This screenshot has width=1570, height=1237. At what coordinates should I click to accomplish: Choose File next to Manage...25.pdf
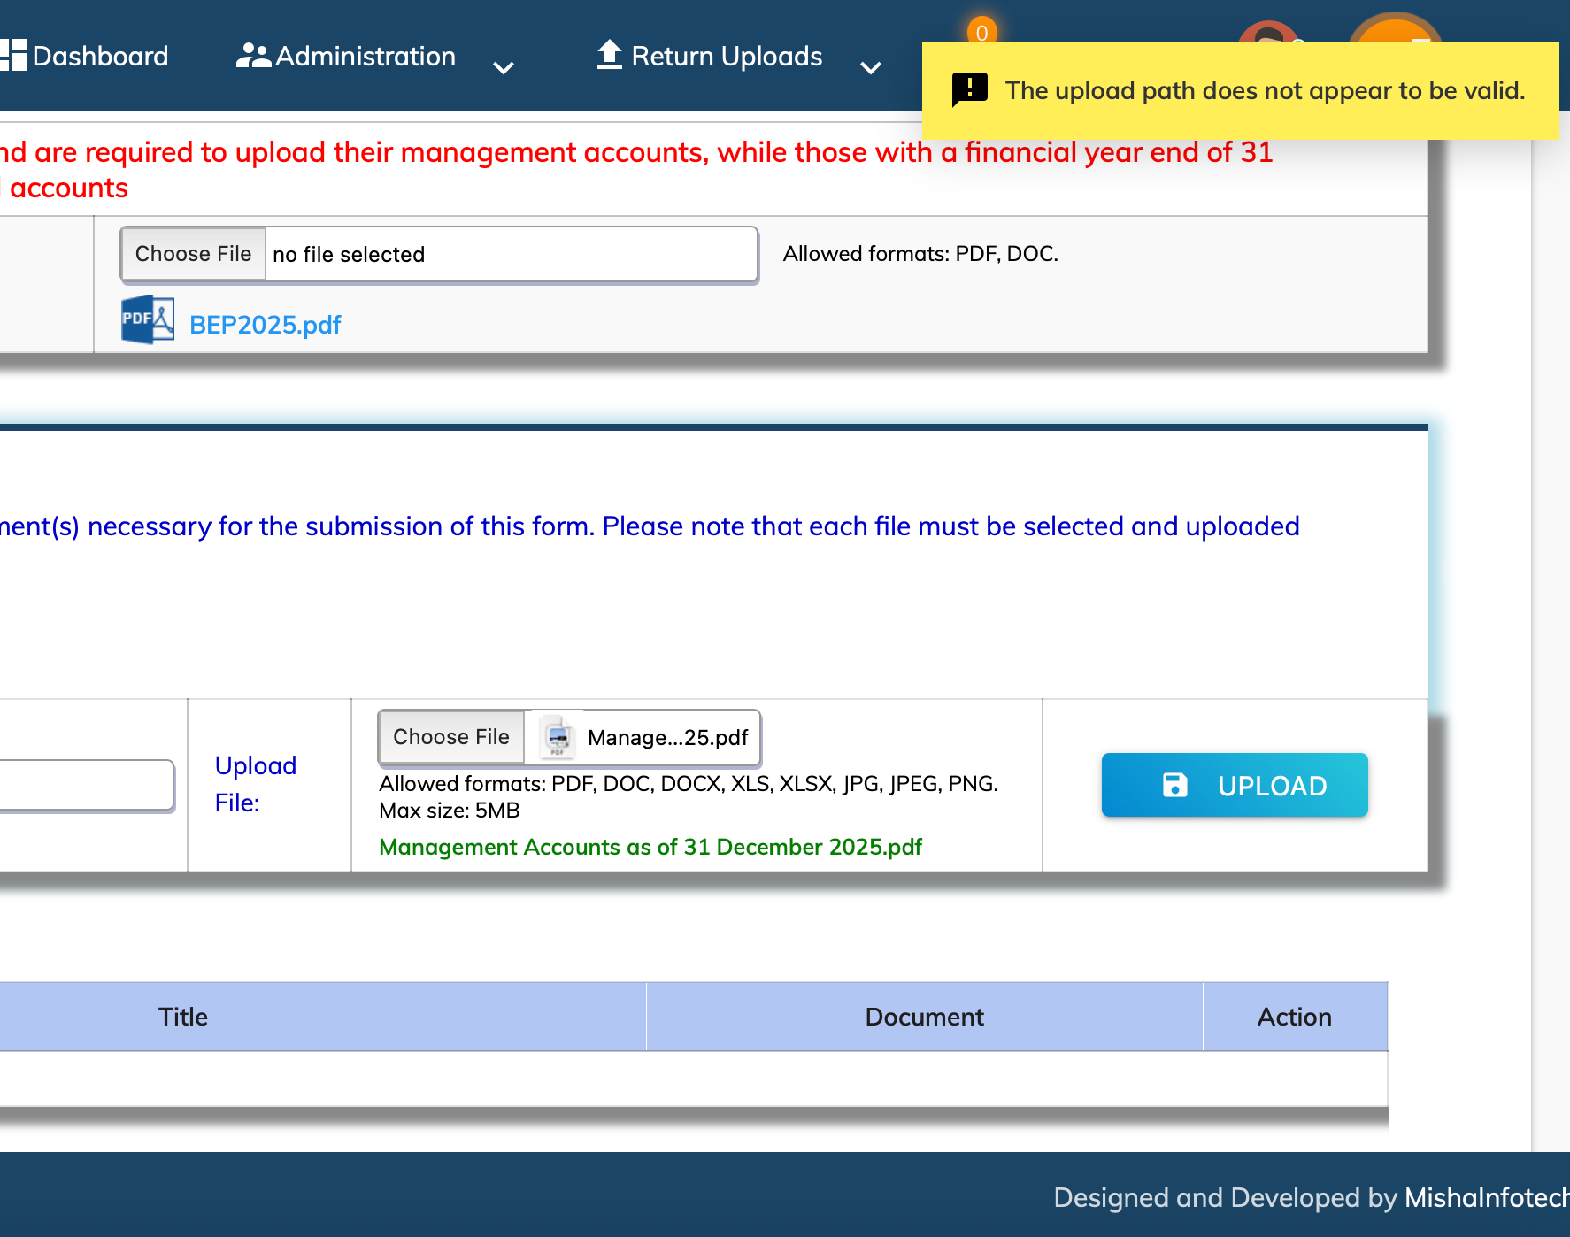coord(451,737)
